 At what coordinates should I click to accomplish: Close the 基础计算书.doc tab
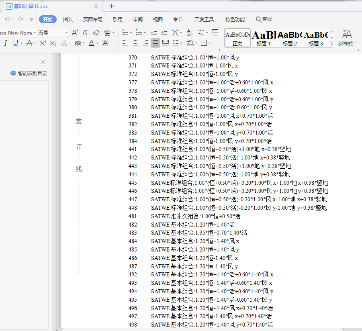tap(96, 6)
